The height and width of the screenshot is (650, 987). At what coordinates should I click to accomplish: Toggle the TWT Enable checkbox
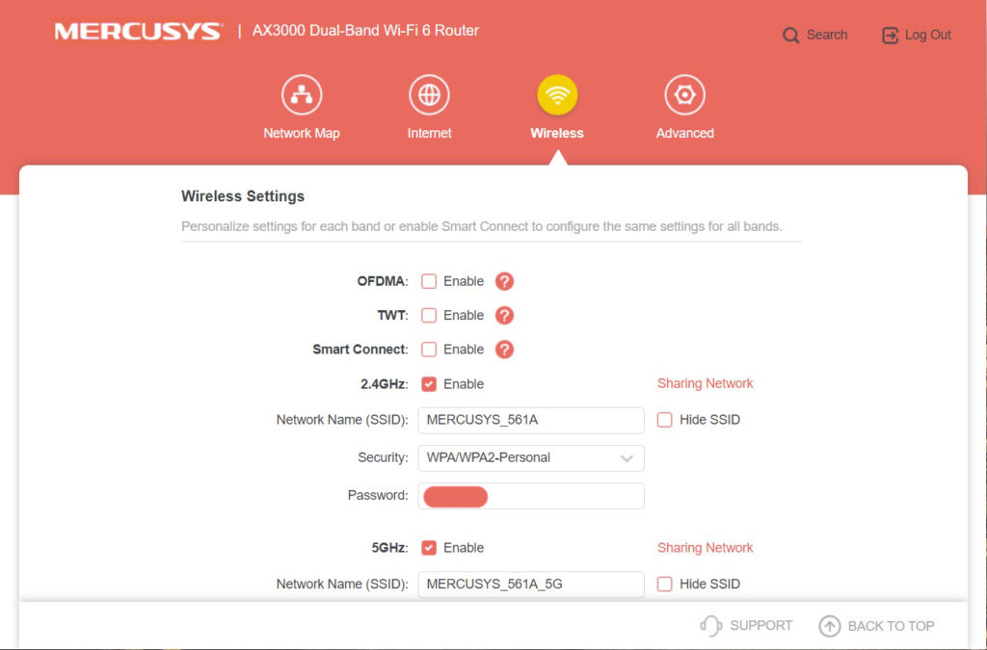[429, 315]
